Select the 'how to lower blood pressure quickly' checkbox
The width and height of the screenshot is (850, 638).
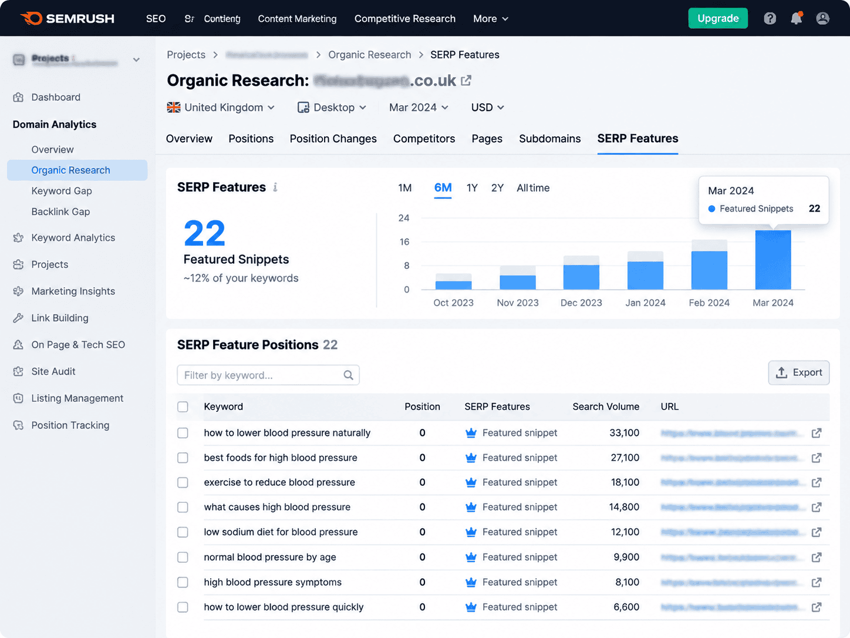[x=183, y=607]
